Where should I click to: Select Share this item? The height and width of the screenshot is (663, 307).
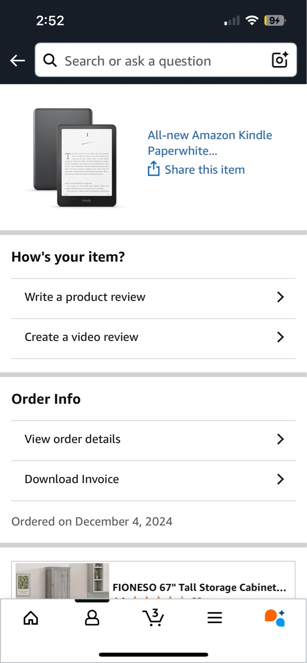[204, 169]
